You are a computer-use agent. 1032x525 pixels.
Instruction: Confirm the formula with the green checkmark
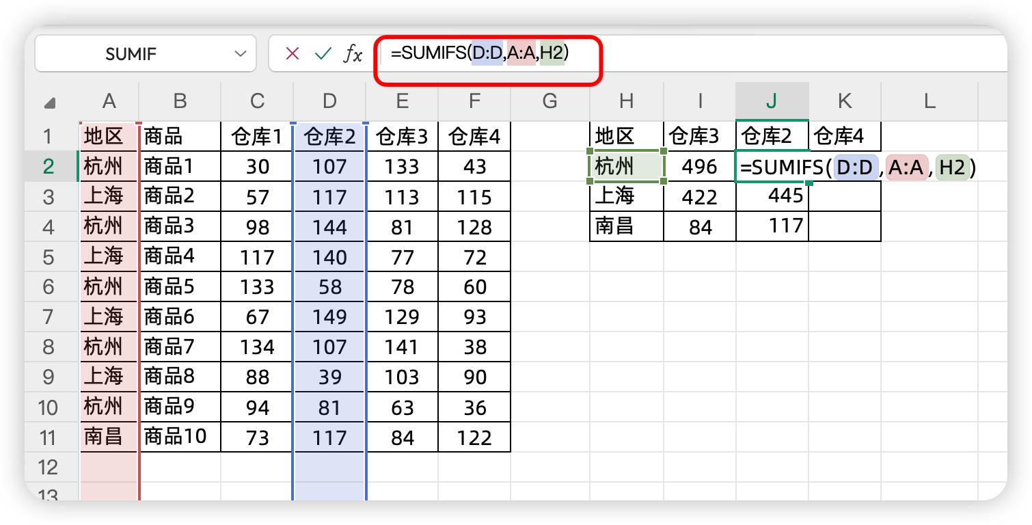coord(323,53)
